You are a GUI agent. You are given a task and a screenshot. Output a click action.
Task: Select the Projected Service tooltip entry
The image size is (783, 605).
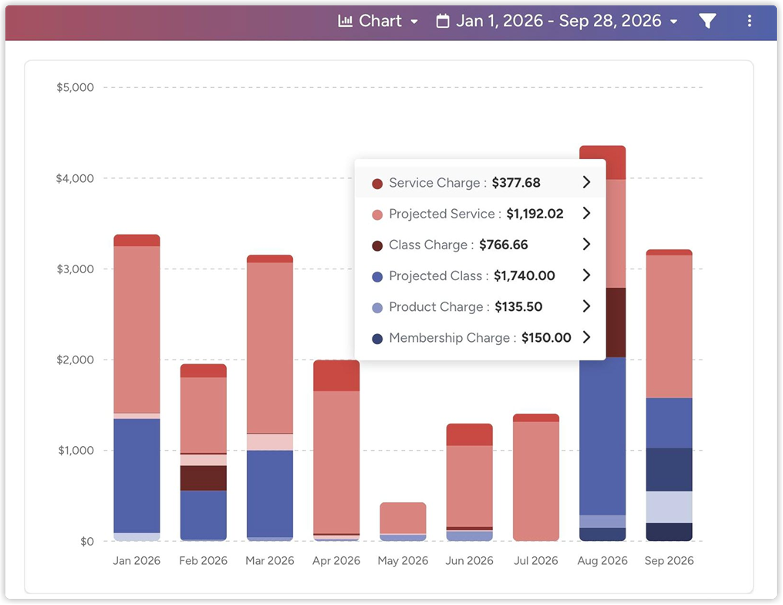point(481,213)
